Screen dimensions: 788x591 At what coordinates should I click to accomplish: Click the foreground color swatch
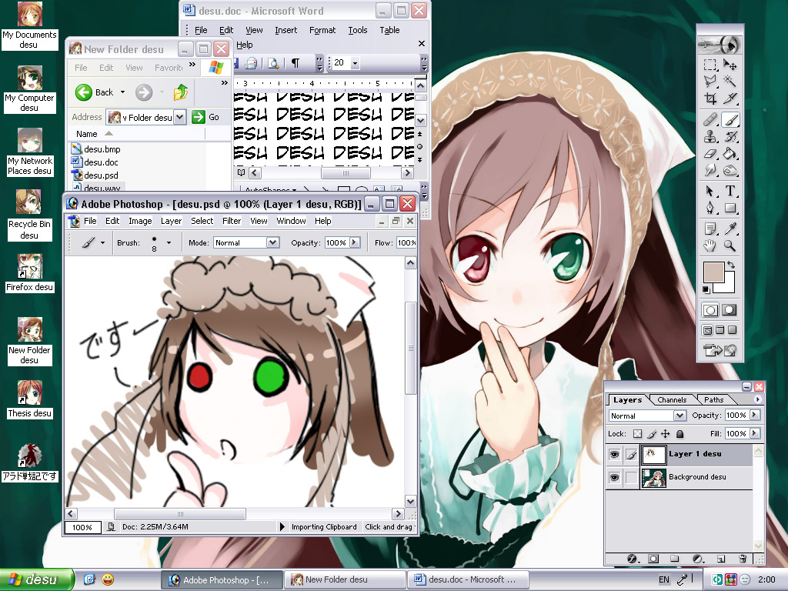coord(713,272)
